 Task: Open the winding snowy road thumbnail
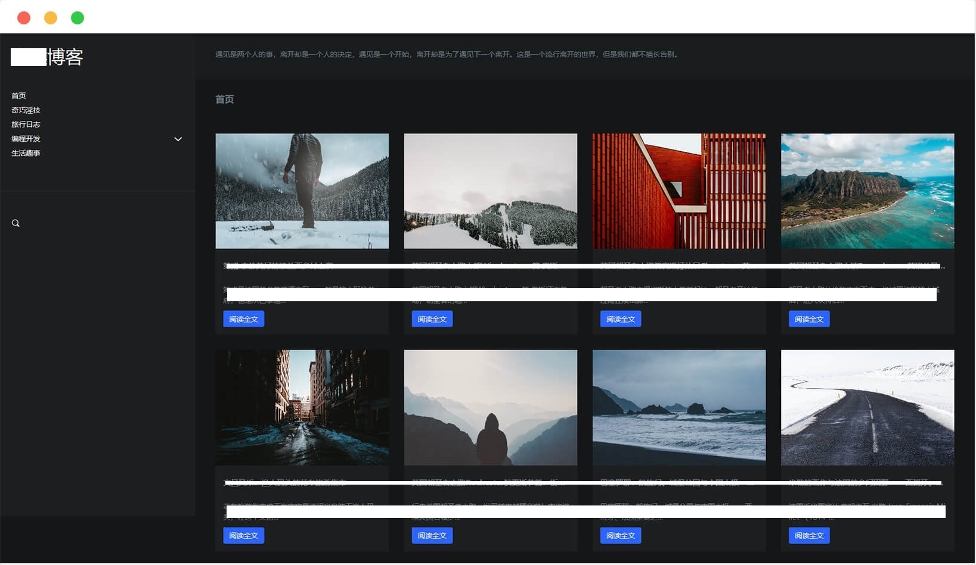[x=867, y=407]
